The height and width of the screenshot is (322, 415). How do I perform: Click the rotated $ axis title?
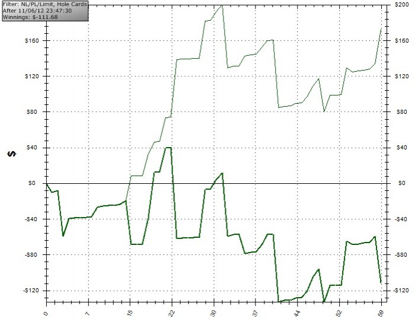click(x=12, y=154)
